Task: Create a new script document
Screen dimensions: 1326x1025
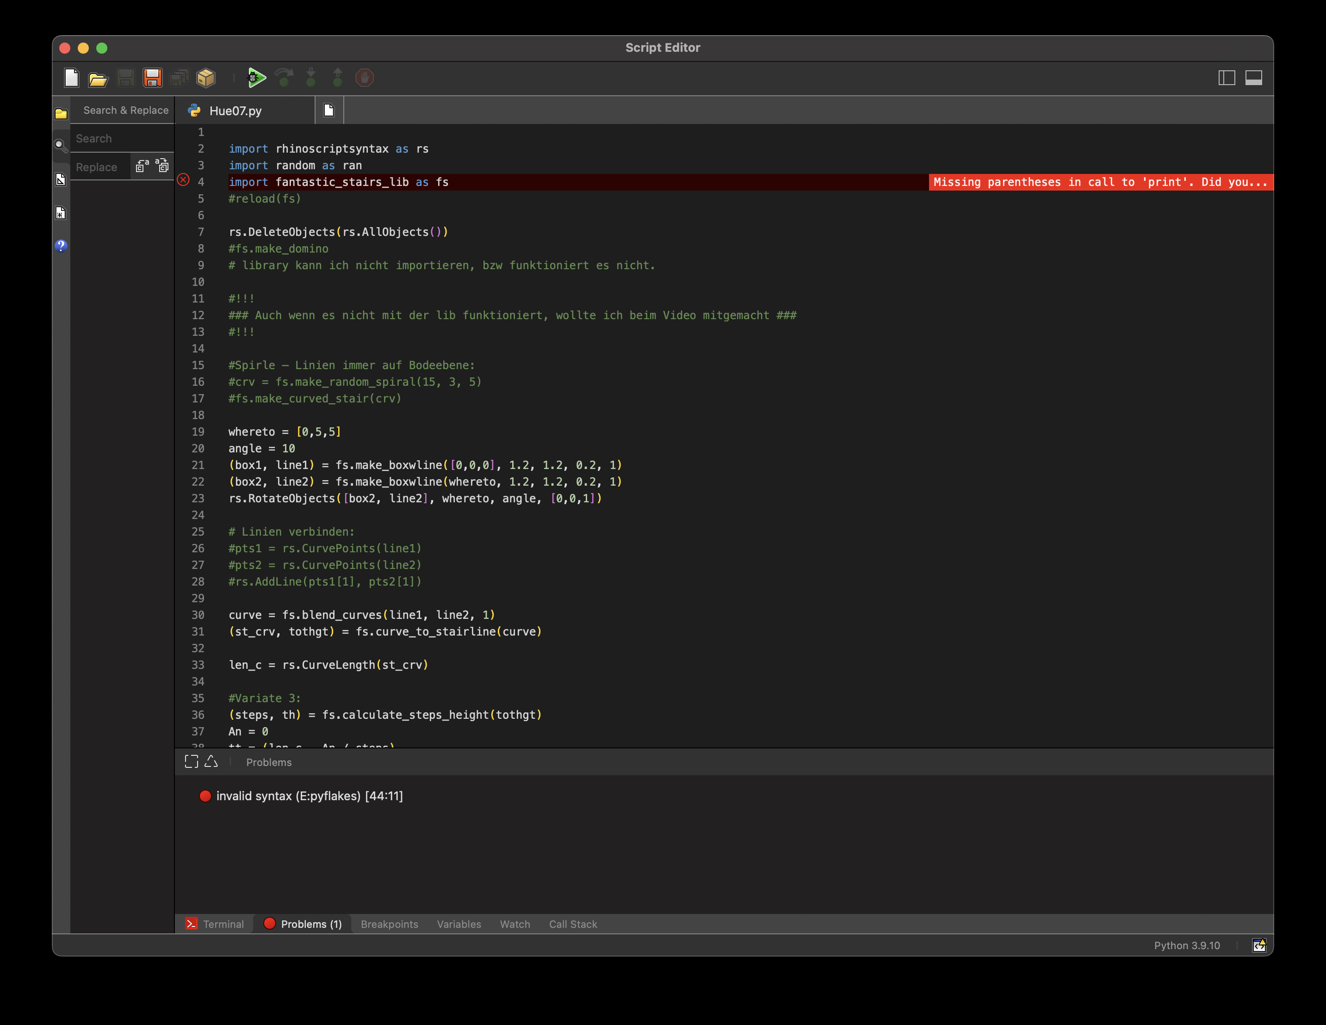Action: click(71, 78)
